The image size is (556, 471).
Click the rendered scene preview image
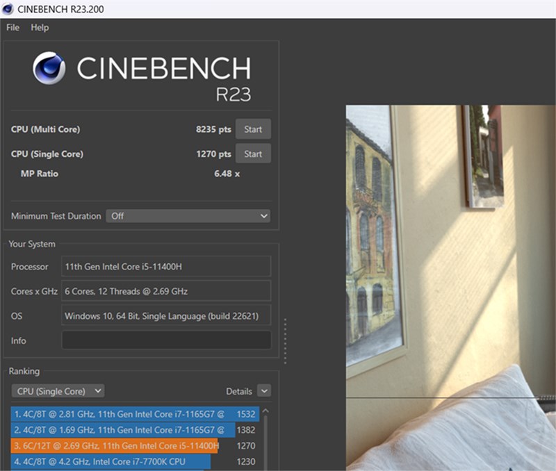click(450, 288)
